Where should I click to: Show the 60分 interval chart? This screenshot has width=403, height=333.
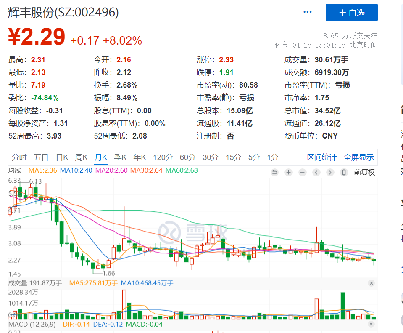point(187,157)
